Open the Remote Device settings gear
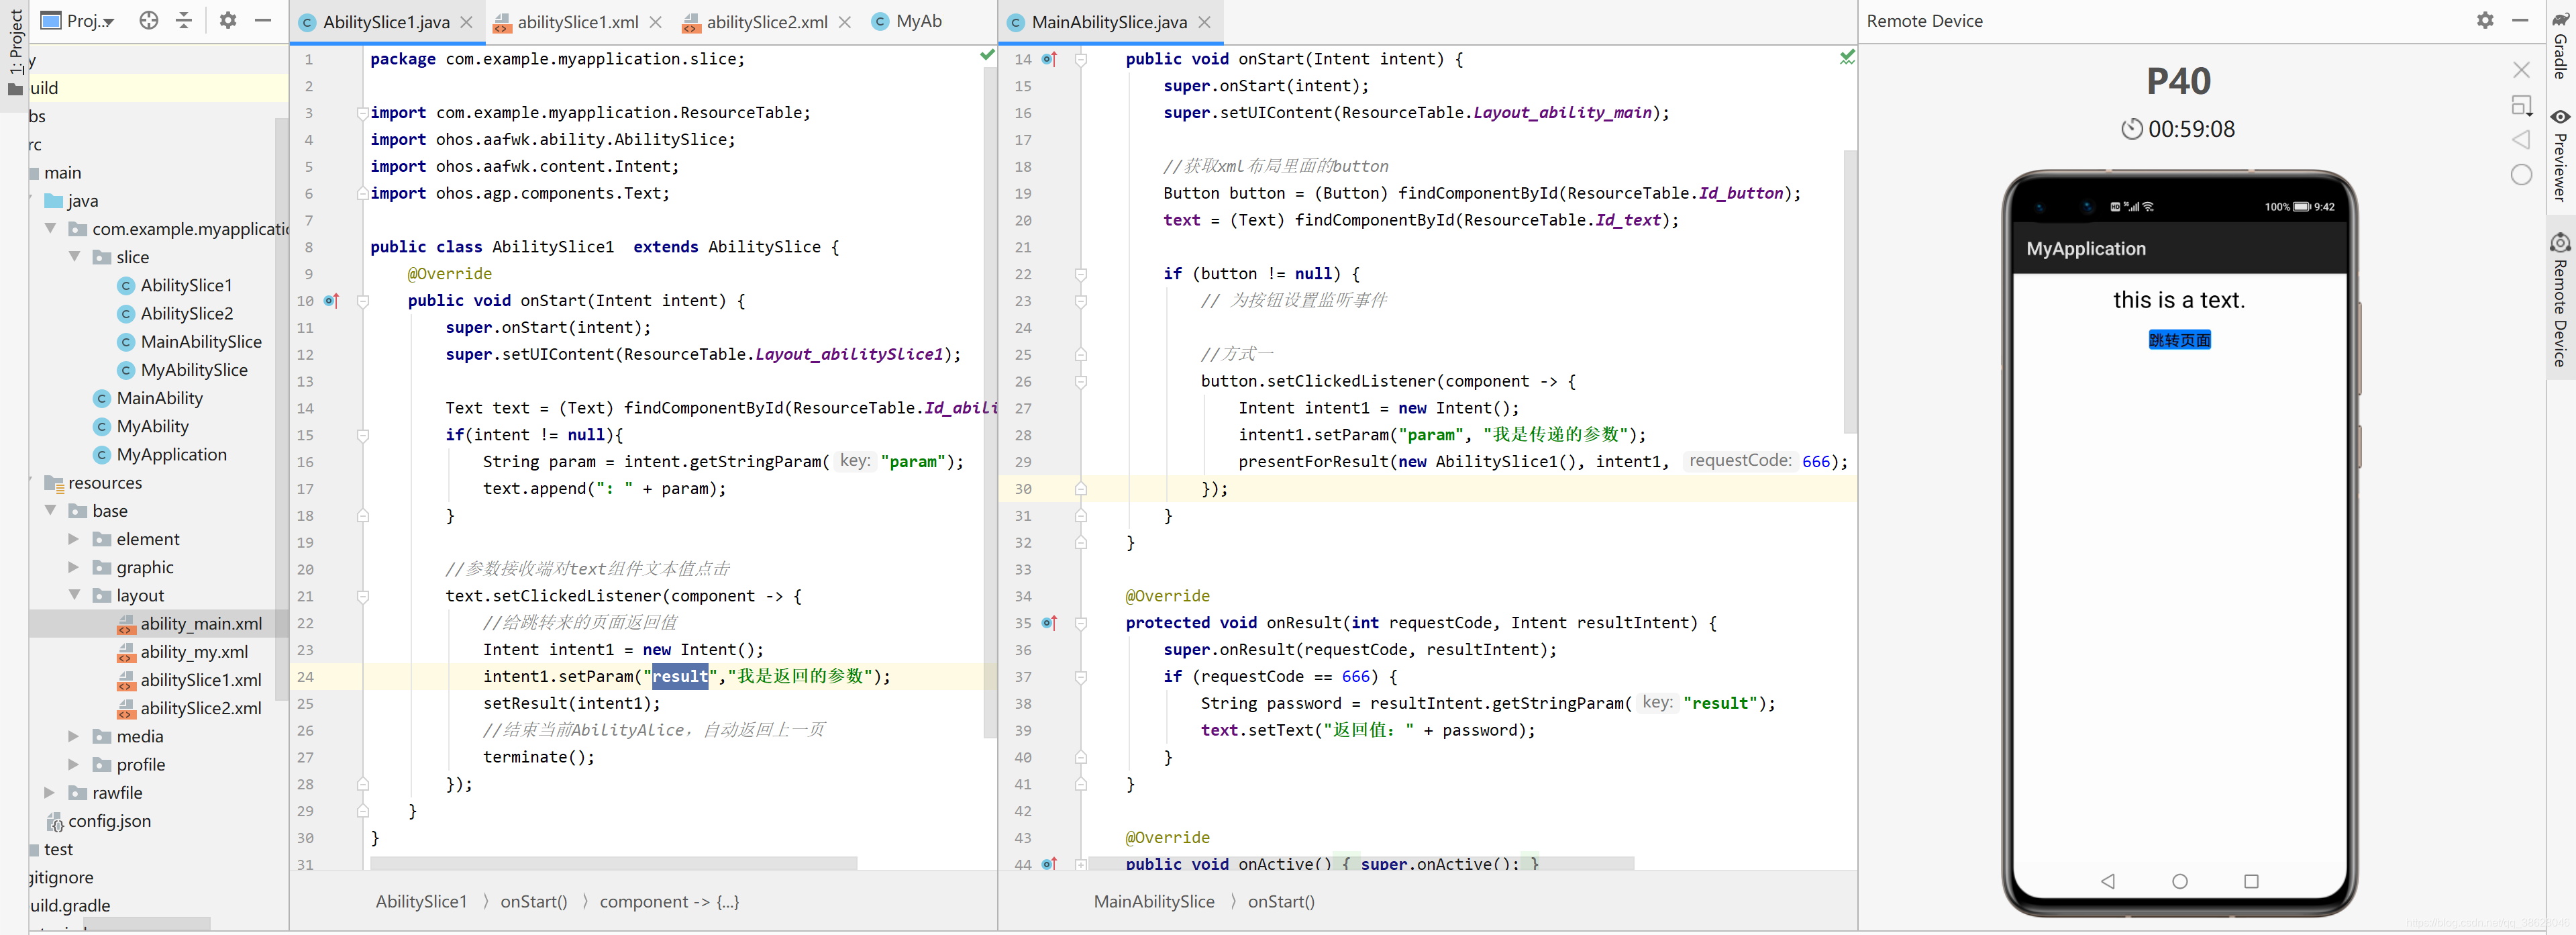The width and height of the screenshot is (2576, 935). pos(2485,20)
